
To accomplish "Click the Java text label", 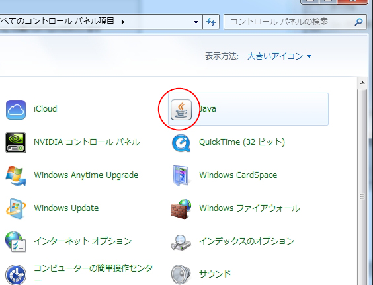I will pyautogui.click(x=208, y=109).
